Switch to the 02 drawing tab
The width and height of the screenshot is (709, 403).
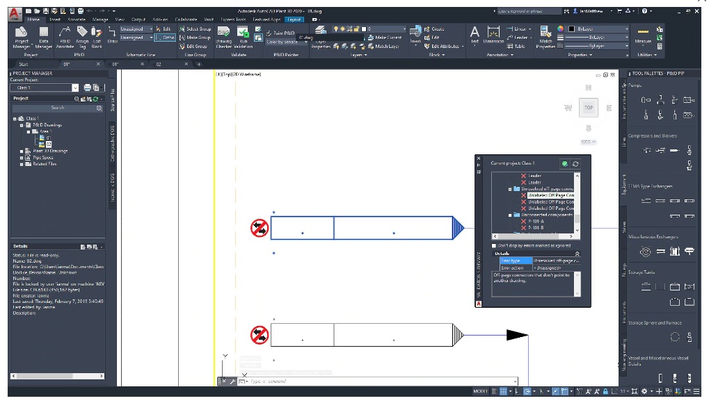click(x=159, y=65)
